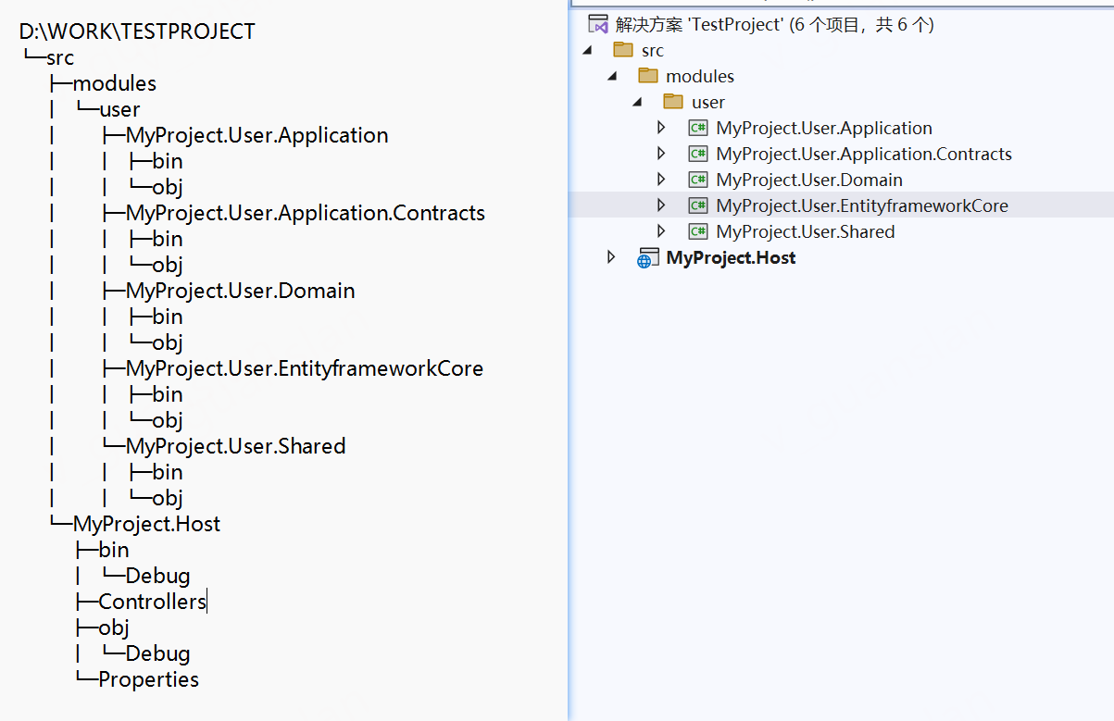Image resolution: width=1114 pixels, height=721 pixels.
Task: Click the C# icon of MyProject.User.Application.Contracts
Action: (698, 154)
